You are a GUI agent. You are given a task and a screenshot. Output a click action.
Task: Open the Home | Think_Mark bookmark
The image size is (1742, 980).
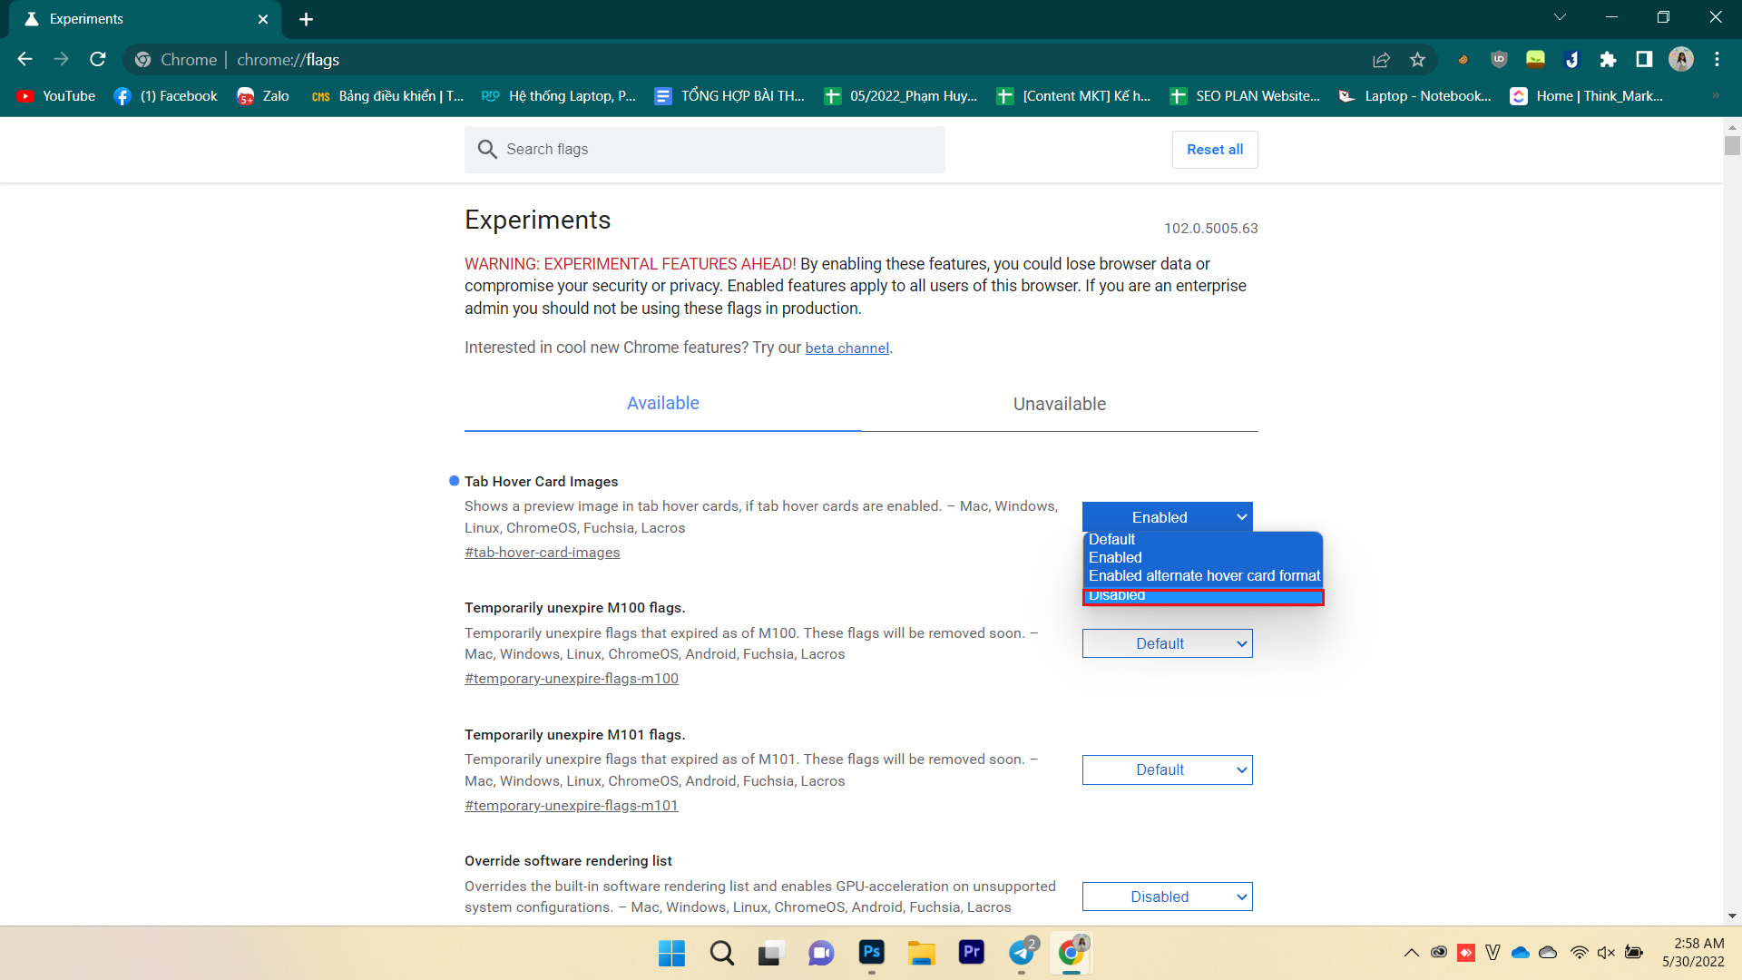click(1587, 96)
